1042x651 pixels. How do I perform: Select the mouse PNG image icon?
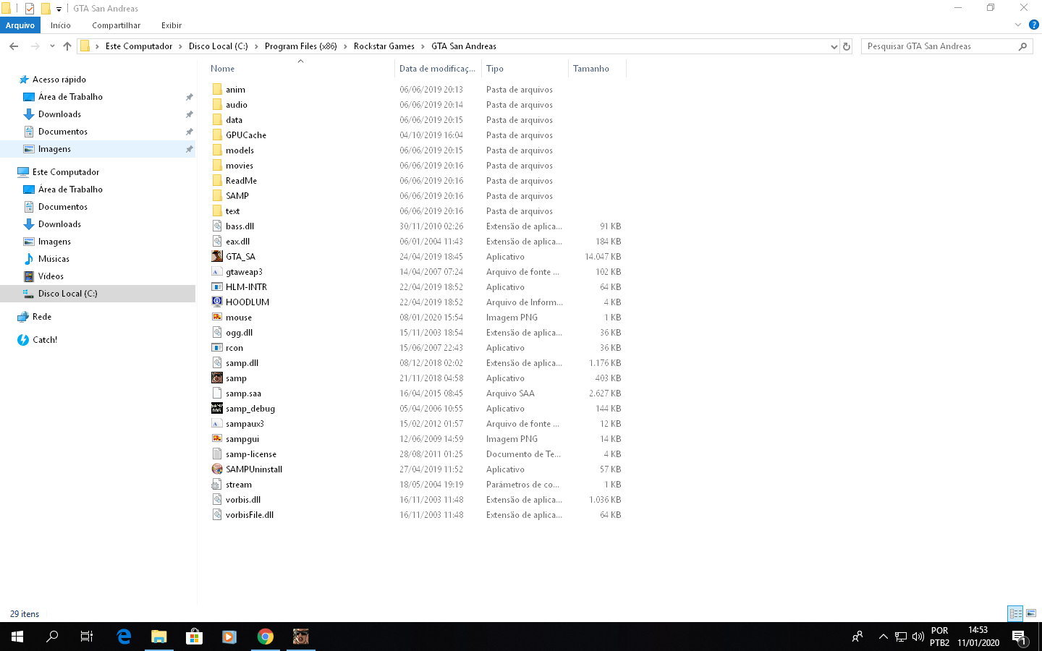click(217, 318)
